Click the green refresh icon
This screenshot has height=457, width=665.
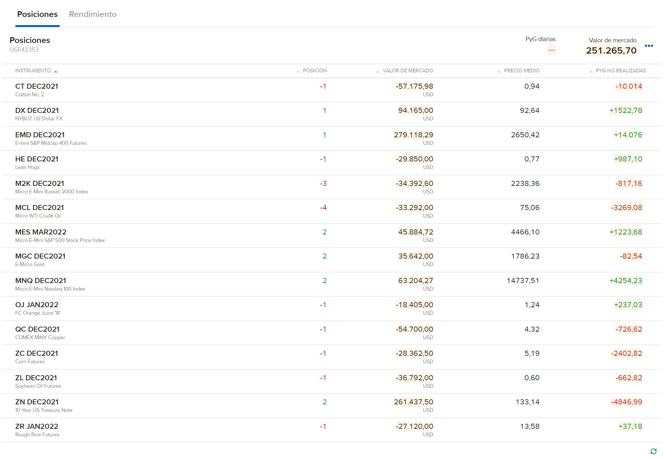click(653, 451)
